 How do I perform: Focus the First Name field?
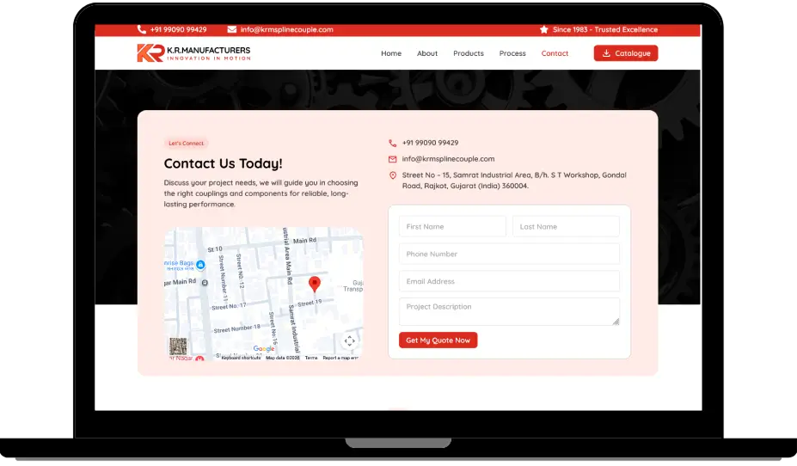452,227
